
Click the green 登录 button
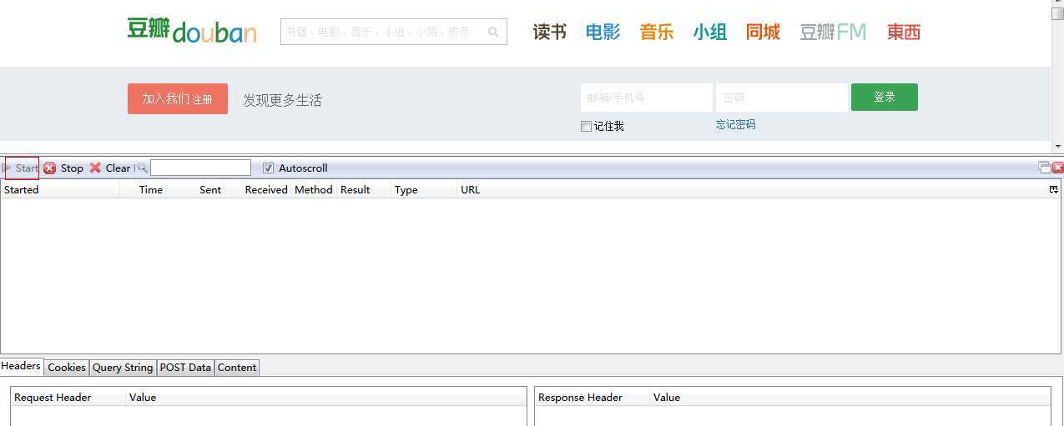coord(885,97)
